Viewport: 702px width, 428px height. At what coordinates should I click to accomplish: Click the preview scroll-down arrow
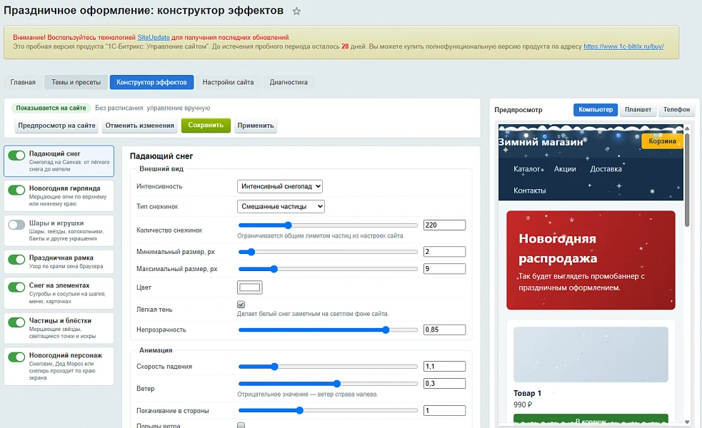(687, 422)
